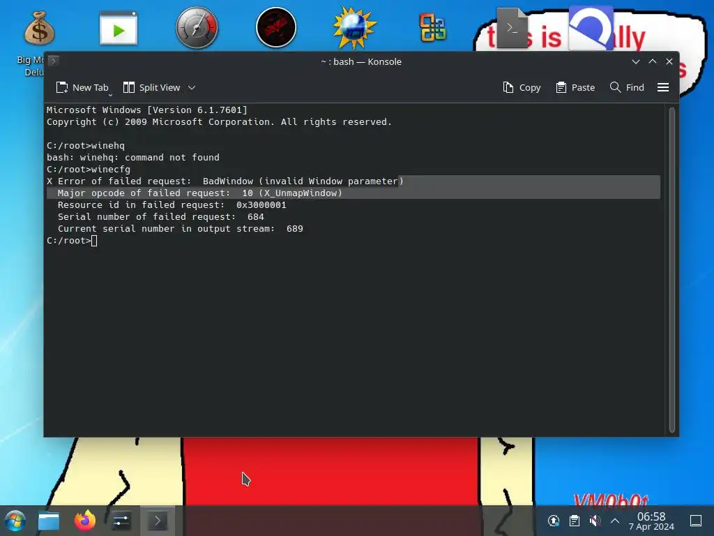Viewport: 714px width, 536px height.
Task: Click the Konsole vertical scrollbar
Action: (671, 270)
